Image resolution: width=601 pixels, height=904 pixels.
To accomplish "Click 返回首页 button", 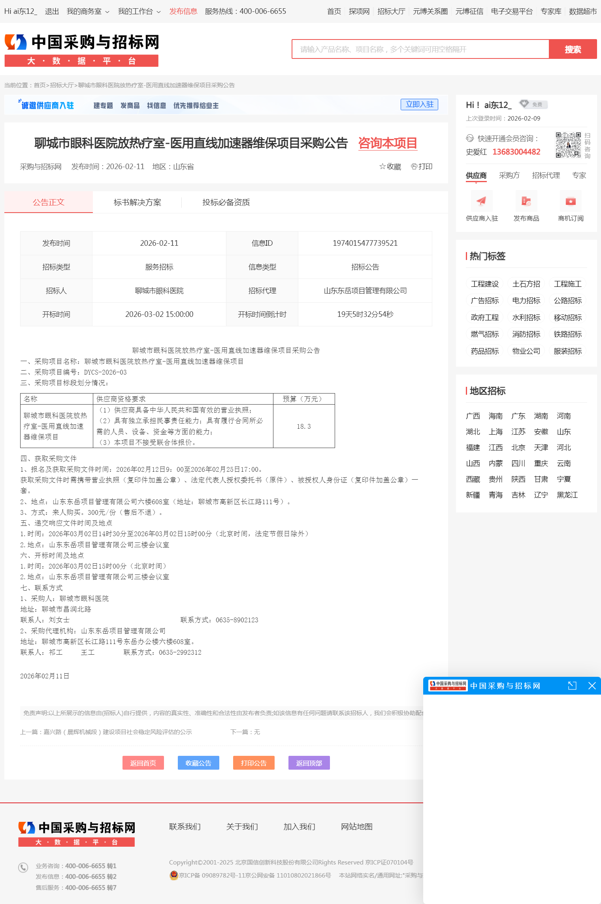I will pos(143,763).
